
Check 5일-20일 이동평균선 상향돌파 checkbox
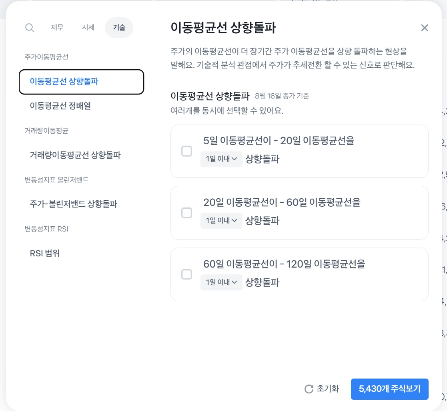click(x=187, y=151)
